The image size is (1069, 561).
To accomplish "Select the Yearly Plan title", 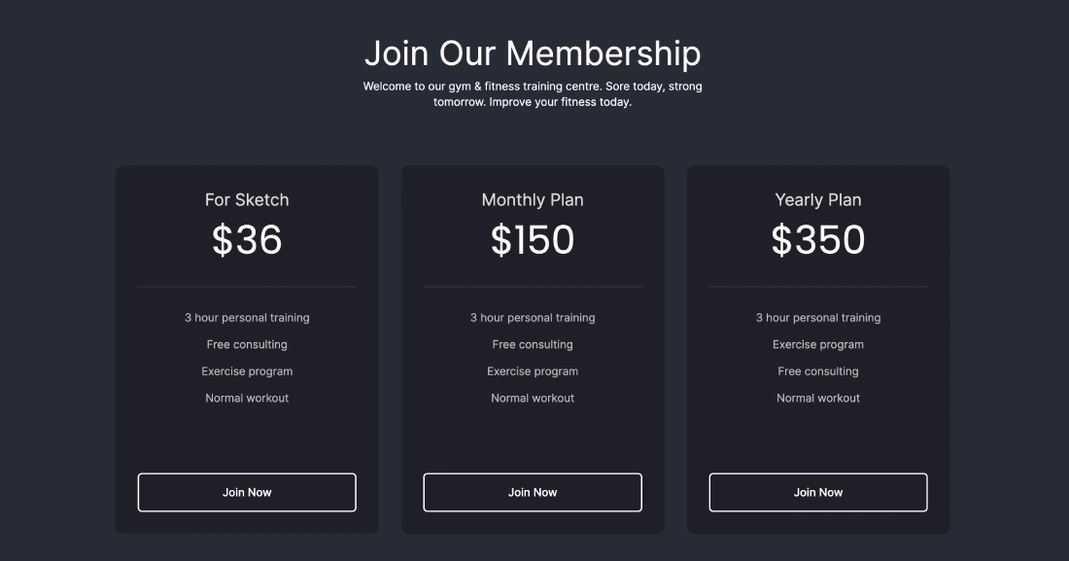I will pos(818,200).
